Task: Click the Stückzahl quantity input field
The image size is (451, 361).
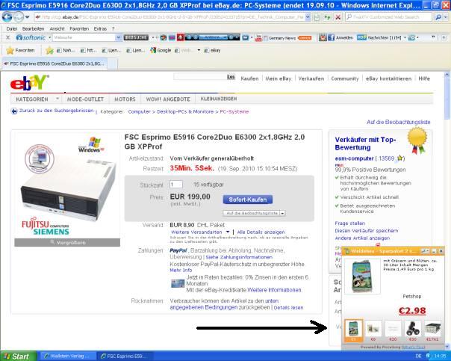Action: click(175, 185)
